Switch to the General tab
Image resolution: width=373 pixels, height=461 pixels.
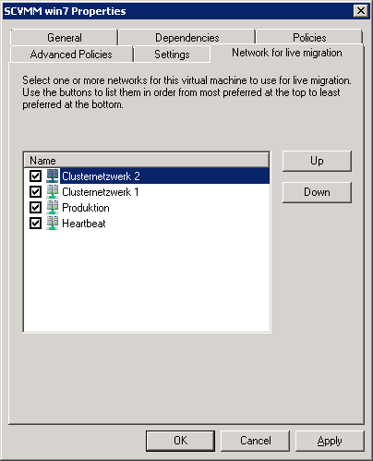pos(65,38)
